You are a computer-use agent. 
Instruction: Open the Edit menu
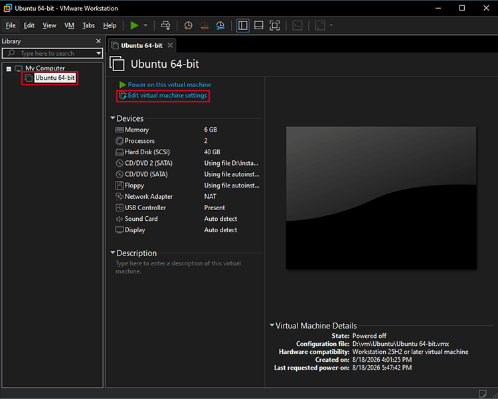click(x=29, y=25)
